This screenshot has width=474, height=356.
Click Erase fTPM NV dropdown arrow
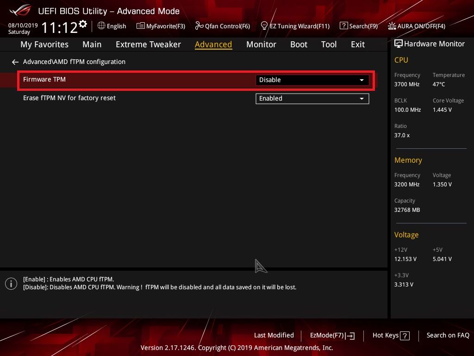tap(362, 99)
